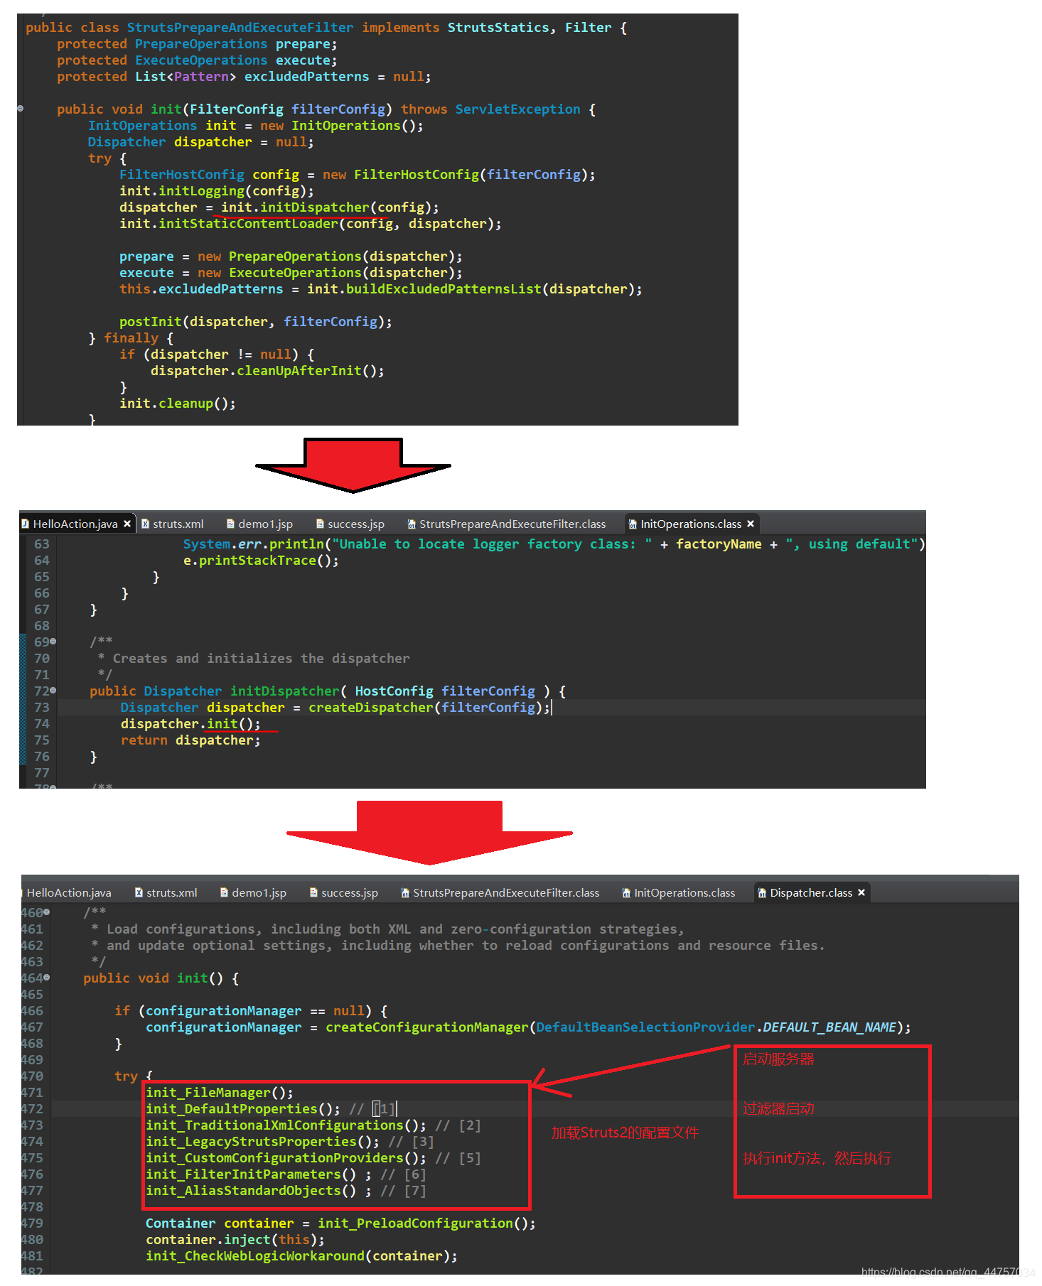Screen dimensions: 1042x1286
Task: Select the active Dispatcher.class tab
Action: 811,892
